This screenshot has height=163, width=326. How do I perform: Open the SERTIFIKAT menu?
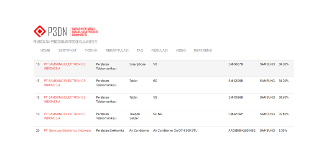point(67,51)
